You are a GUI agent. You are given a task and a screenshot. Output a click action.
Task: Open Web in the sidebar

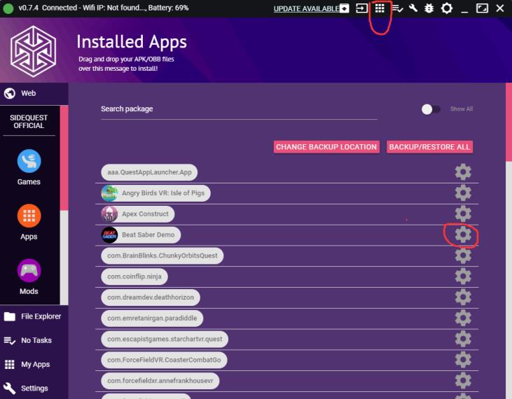[x=34, y=93]
